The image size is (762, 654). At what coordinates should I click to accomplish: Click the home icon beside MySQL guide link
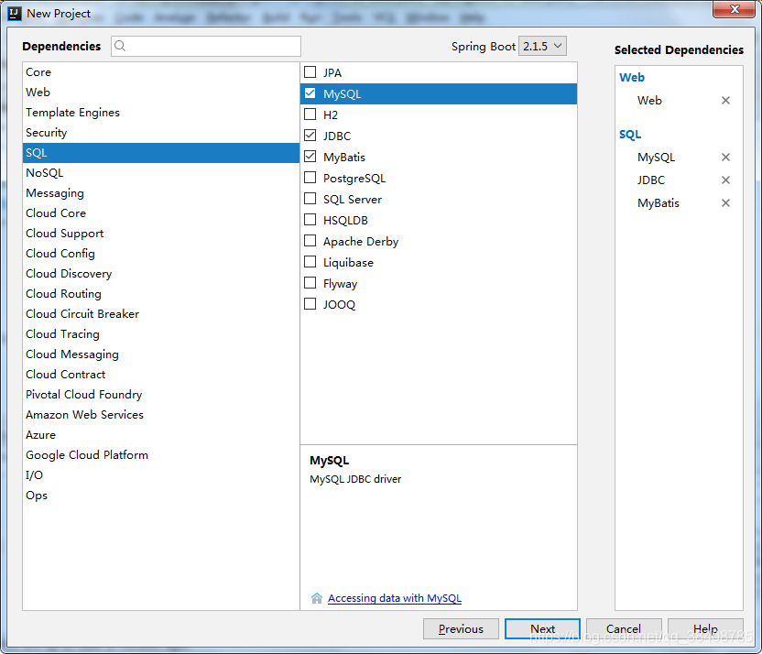pyautogui.click(x=317, y=598)
